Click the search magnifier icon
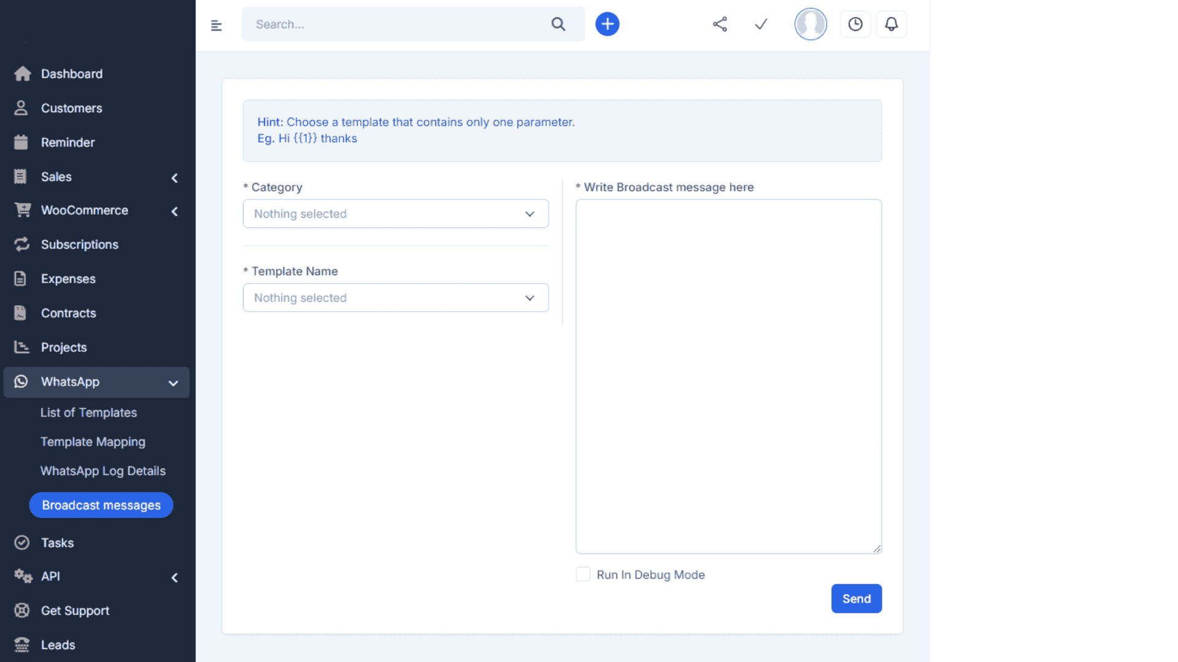The width and height of the screenshot is (1178, 662). coord(558,24)
